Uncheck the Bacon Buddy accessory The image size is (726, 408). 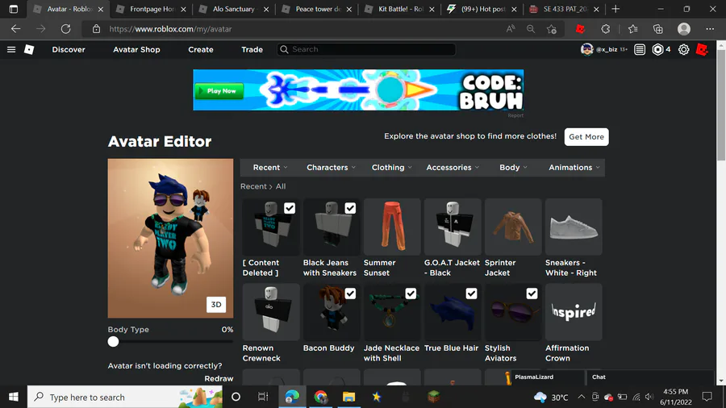click(350, 294)
